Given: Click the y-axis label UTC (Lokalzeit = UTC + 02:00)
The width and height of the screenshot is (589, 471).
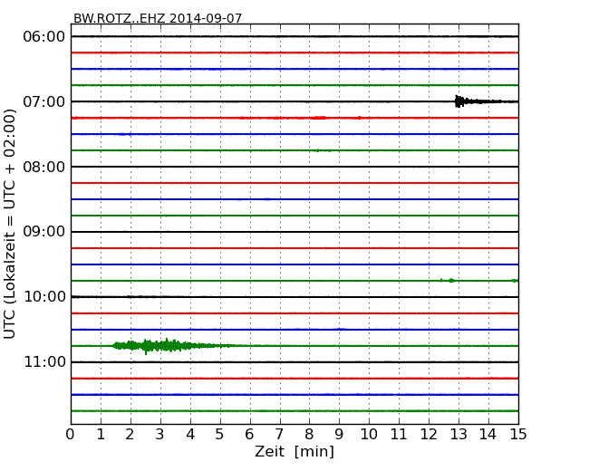Looking at the screenshot, I should pyautogui.click(x=10, y=225).
